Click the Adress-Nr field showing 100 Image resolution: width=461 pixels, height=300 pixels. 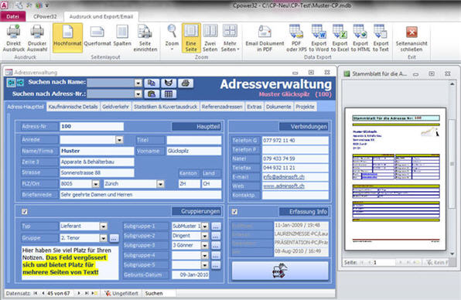tap(91, 126)
